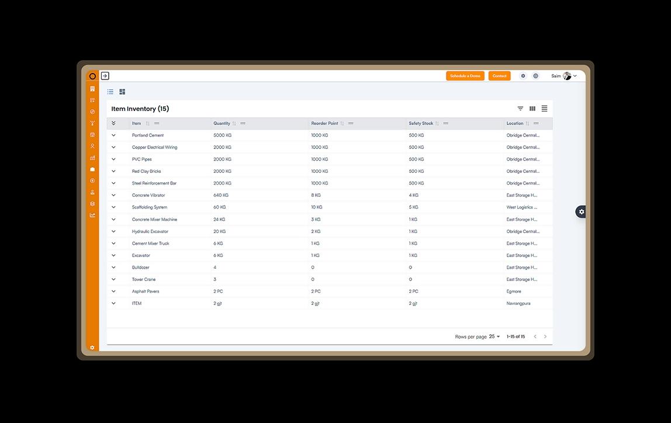Click the globe icon near settings
671x423 pixels.
(x=535, y=75)
